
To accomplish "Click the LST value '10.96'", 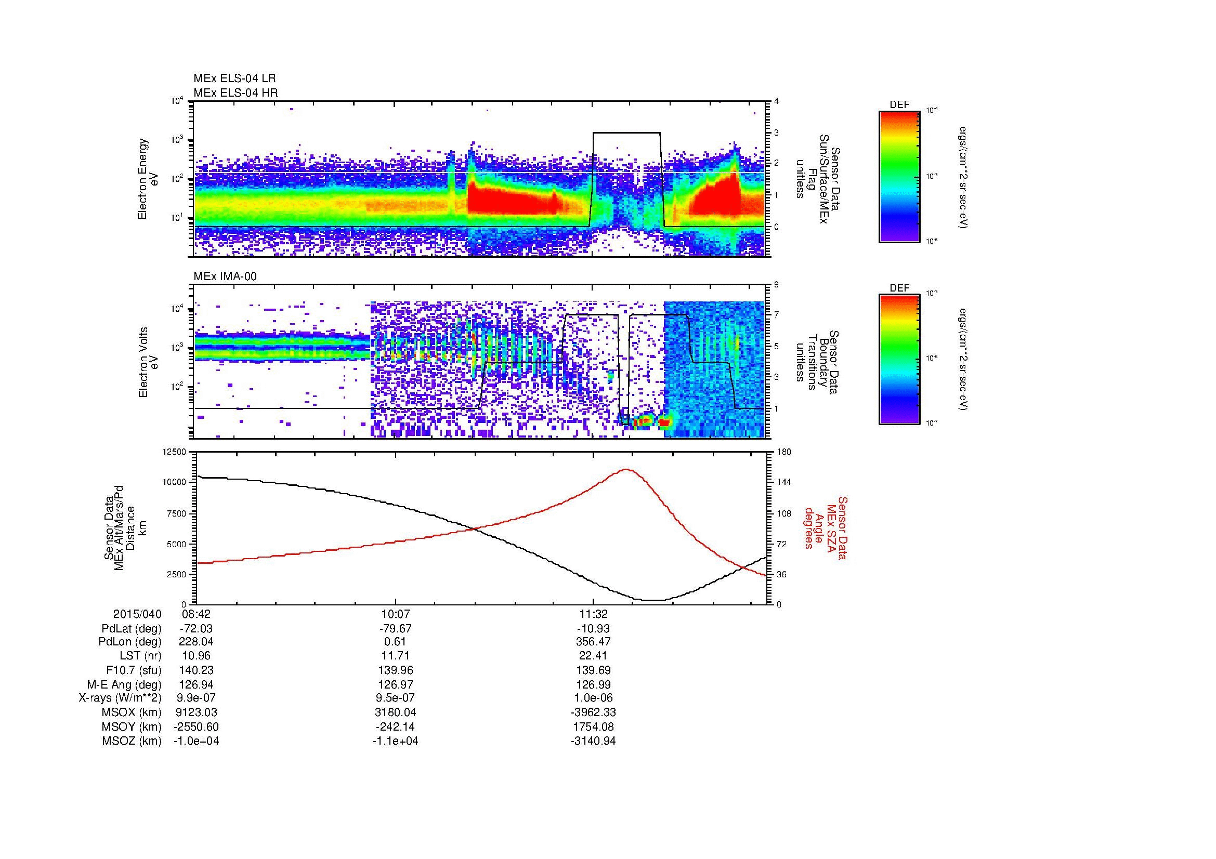I will click(196, 656).
